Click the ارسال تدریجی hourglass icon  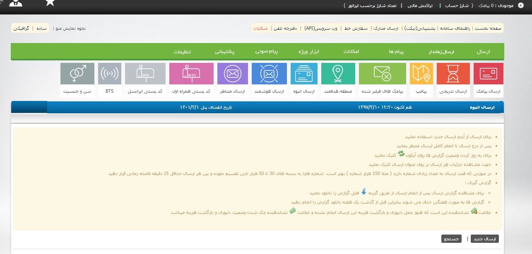(453, 74)
